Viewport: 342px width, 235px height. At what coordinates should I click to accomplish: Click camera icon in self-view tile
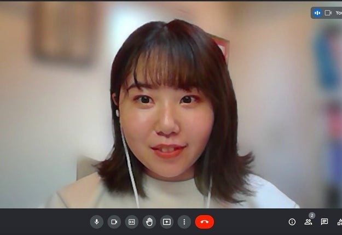[x=328, y=13]
